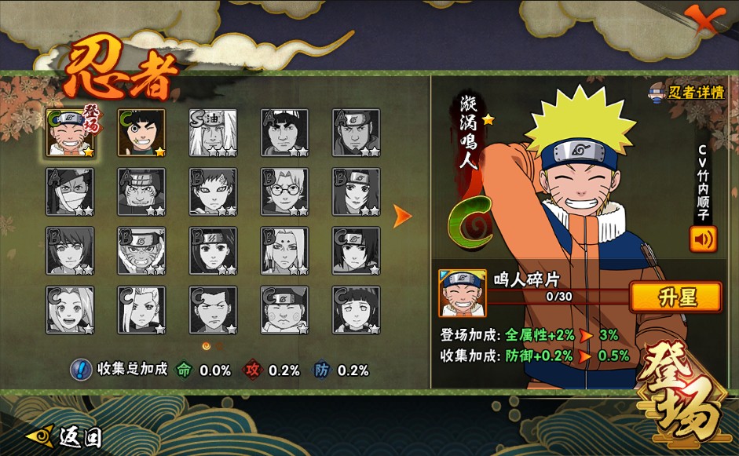Select the Sasuke C-rank portrait
Screen dimensions: 739x456
pos(357,251)
